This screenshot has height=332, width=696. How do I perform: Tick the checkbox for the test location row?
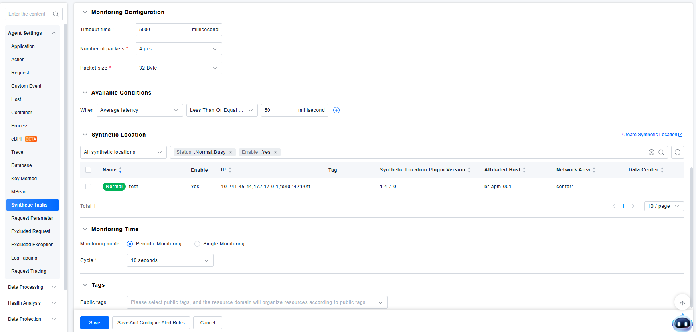pyautogui.click(x=88, y=187)
